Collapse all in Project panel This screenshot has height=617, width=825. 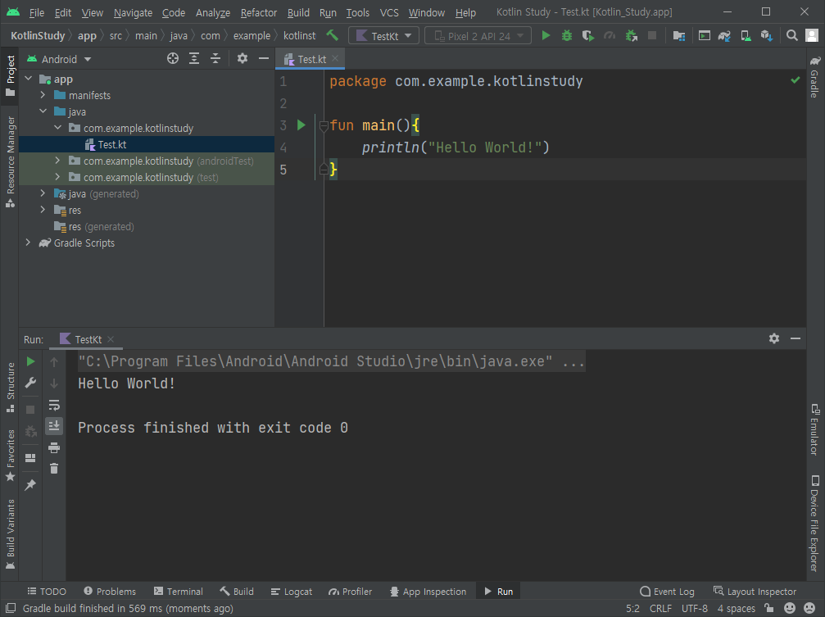215,58
